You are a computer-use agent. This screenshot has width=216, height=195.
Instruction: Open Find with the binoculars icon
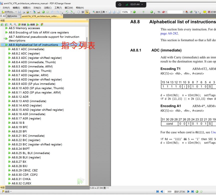point(159,12)
